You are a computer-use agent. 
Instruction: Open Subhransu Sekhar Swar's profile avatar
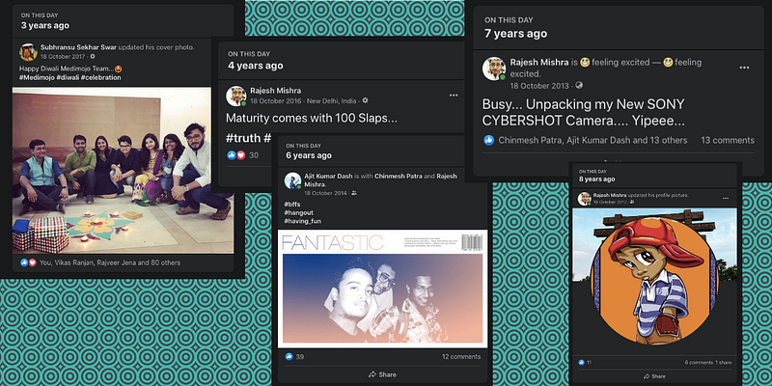[28, 52]
